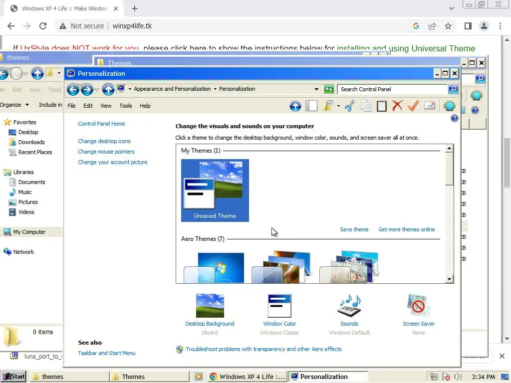
Task: Select My Computer in the themes window sidebar
Action: [x=29, y=232]
